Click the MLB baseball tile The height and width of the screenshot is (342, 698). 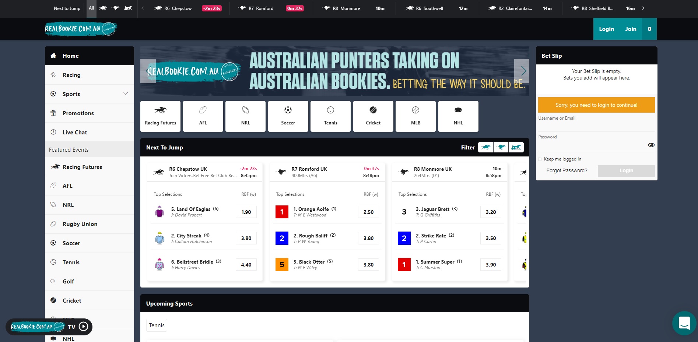pos(415,116)
